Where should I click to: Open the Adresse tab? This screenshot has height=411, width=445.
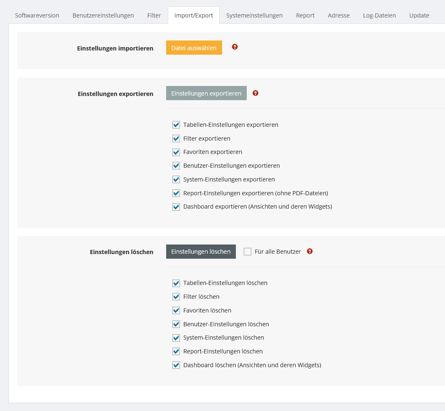(339, 15)
